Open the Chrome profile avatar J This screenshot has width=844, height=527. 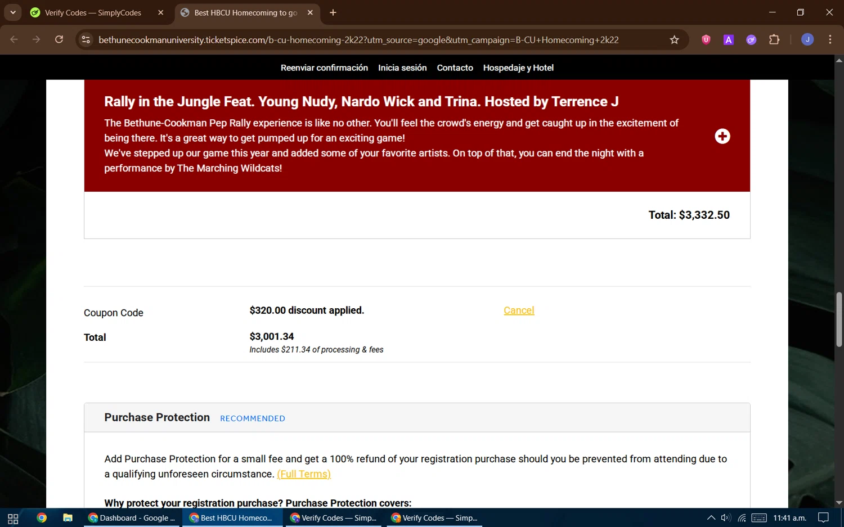(807, 39)
